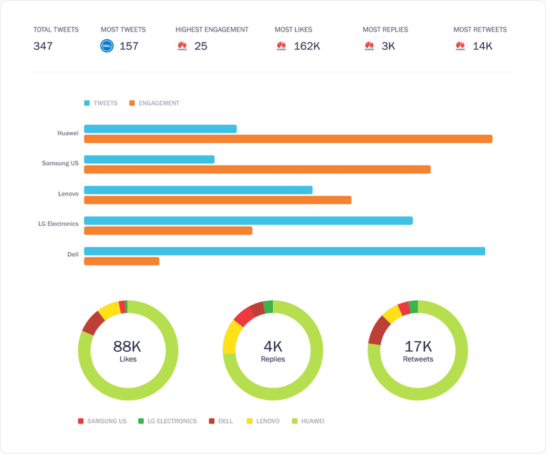Select Samsung US blue tweets bar
Image resolution: width=546 pixels, height=454 pixels.
149,159
